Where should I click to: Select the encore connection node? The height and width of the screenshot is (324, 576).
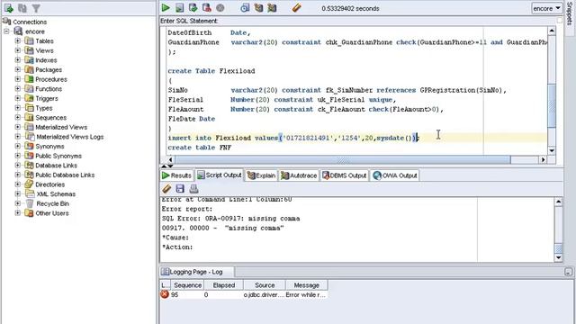click(x=34, y=31)
